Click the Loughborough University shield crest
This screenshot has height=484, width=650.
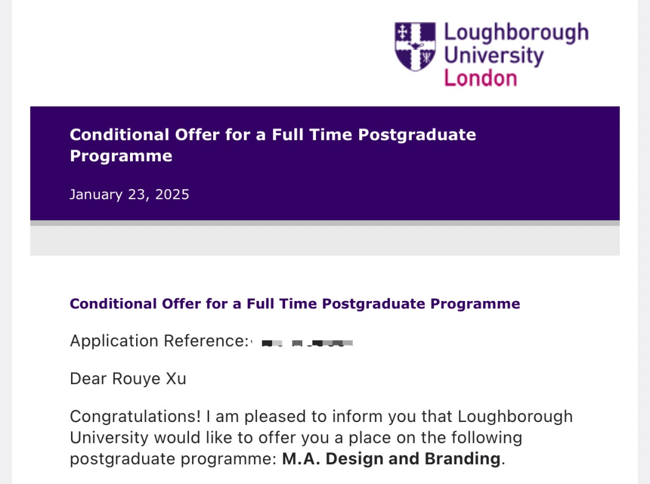pos(415,46)
